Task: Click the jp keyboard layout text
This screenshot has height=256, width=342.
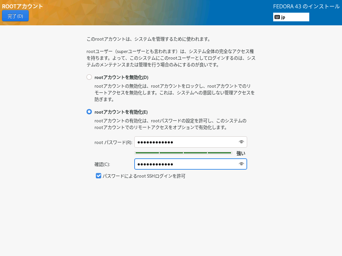Action: pos(283,17)
